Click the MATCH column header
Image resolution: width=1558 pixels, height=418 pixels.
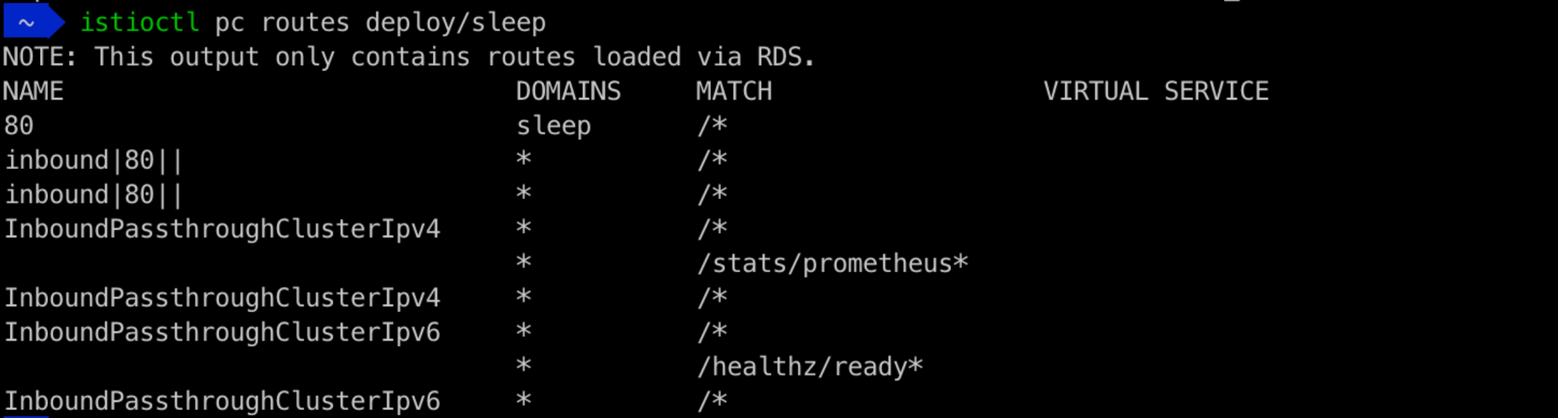coord(734,91)
